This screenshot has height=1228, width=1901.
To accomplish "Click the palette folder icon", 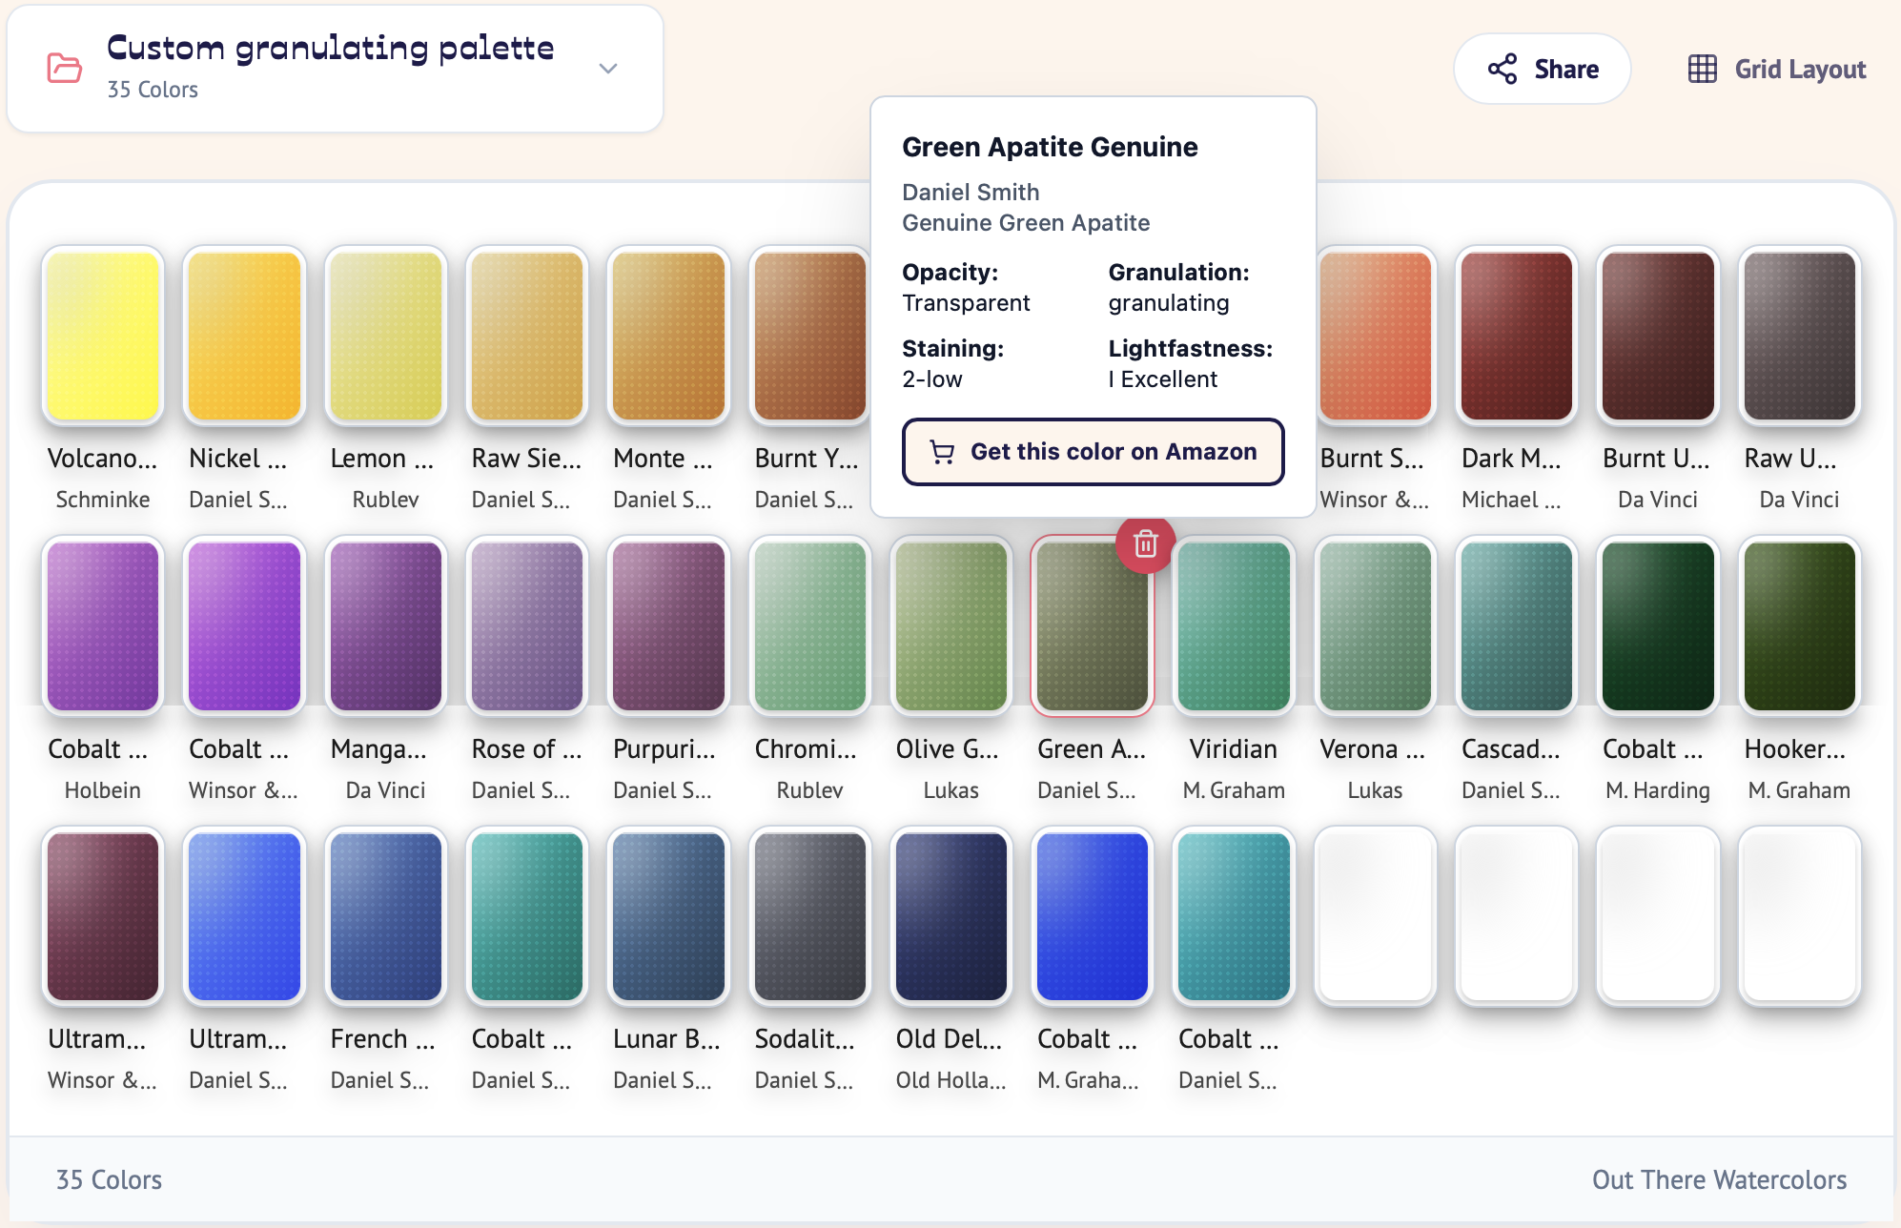I will (x=64, y=69).
